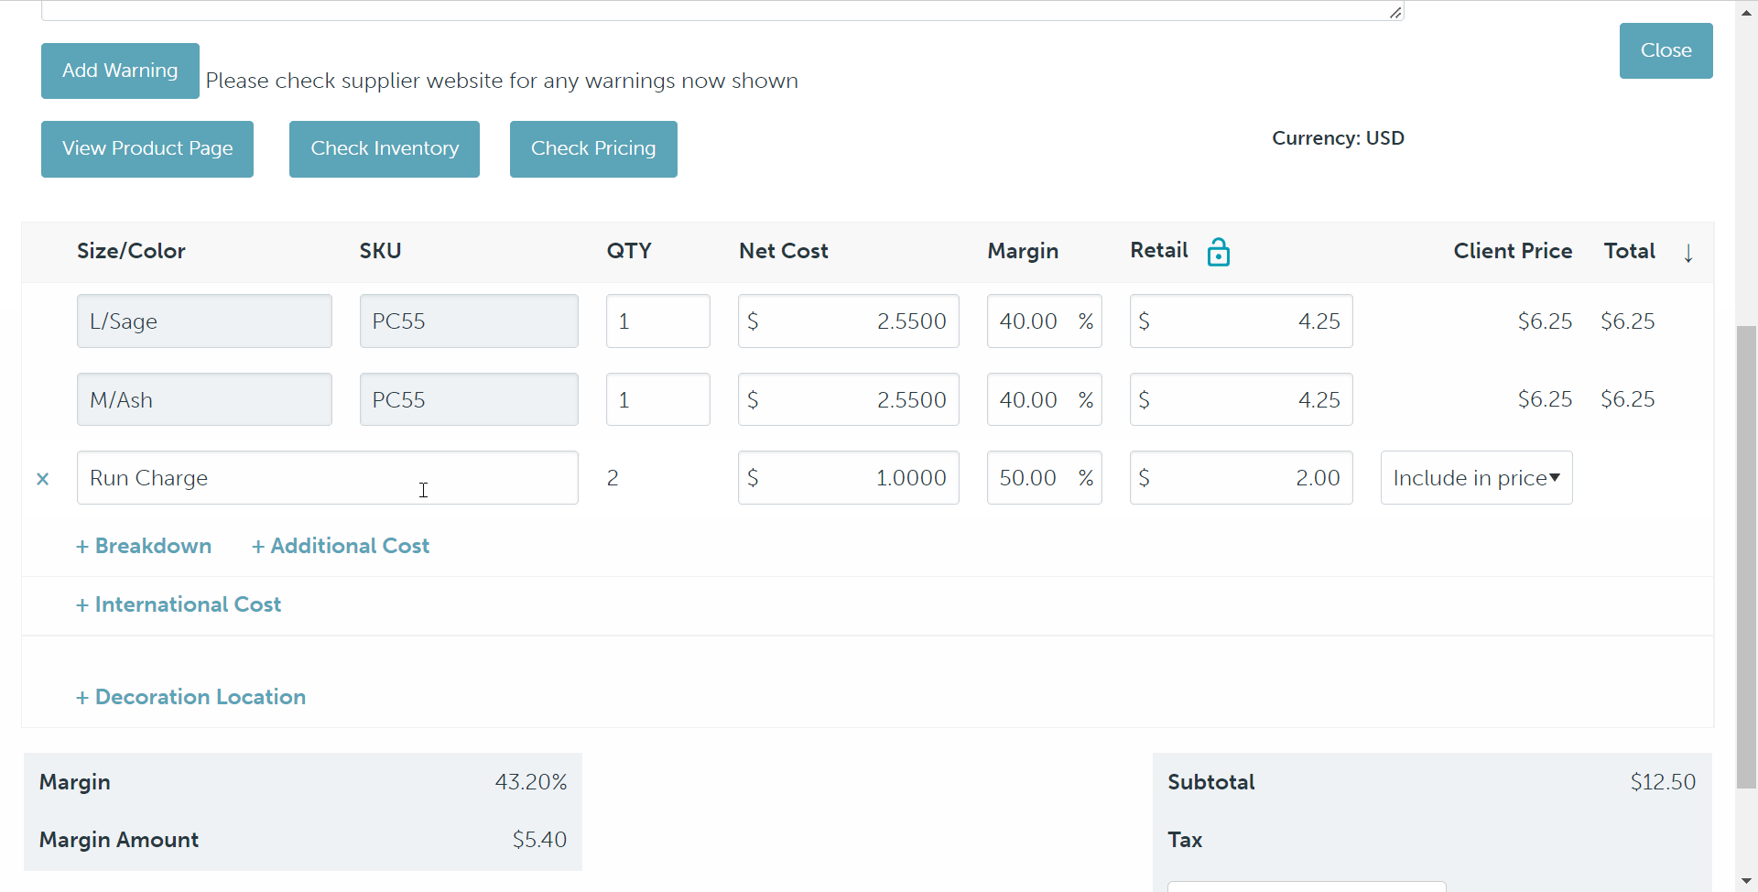Click the M/Ash net cost field
Image resolution: width=1758 pixels, height=892 pixels.
pyautogui.click(x=848, y=400)
